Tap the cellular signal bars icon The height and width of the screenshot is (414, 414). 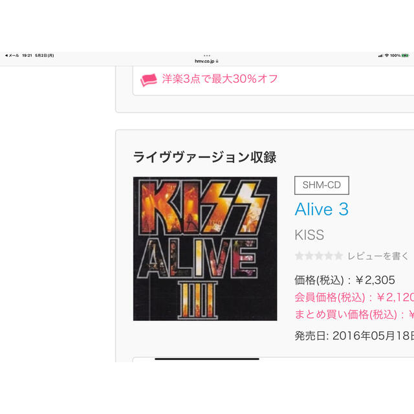pos(380,56)
